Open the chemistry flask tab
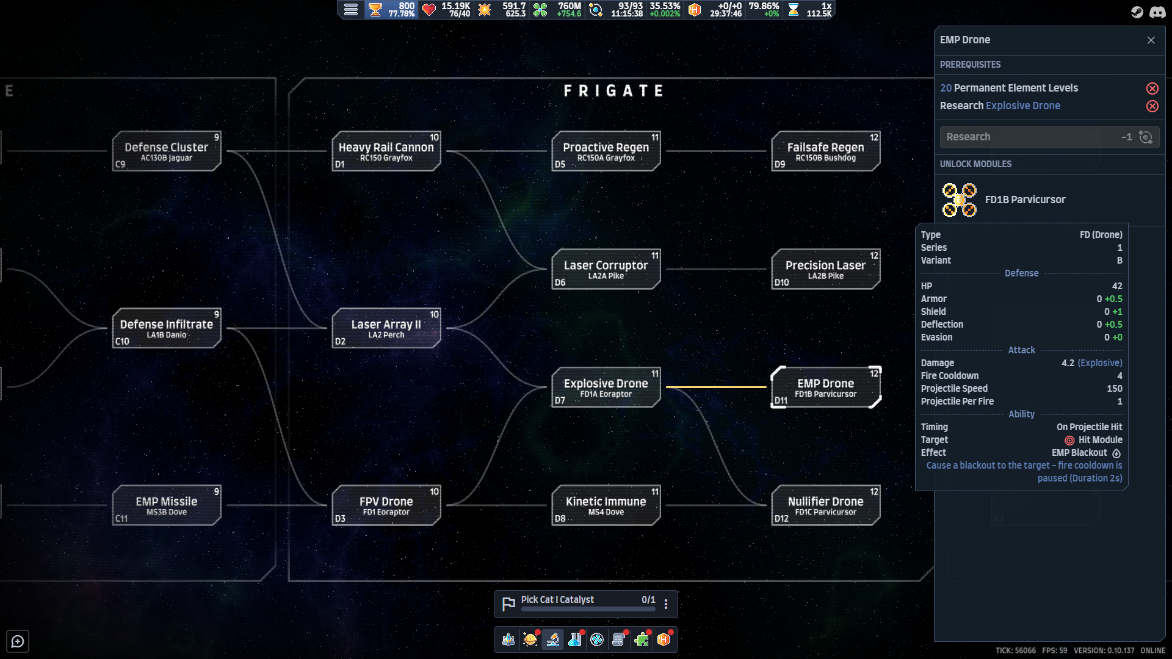This screenshot has width=1172, height=659. [x=574, y=639]
